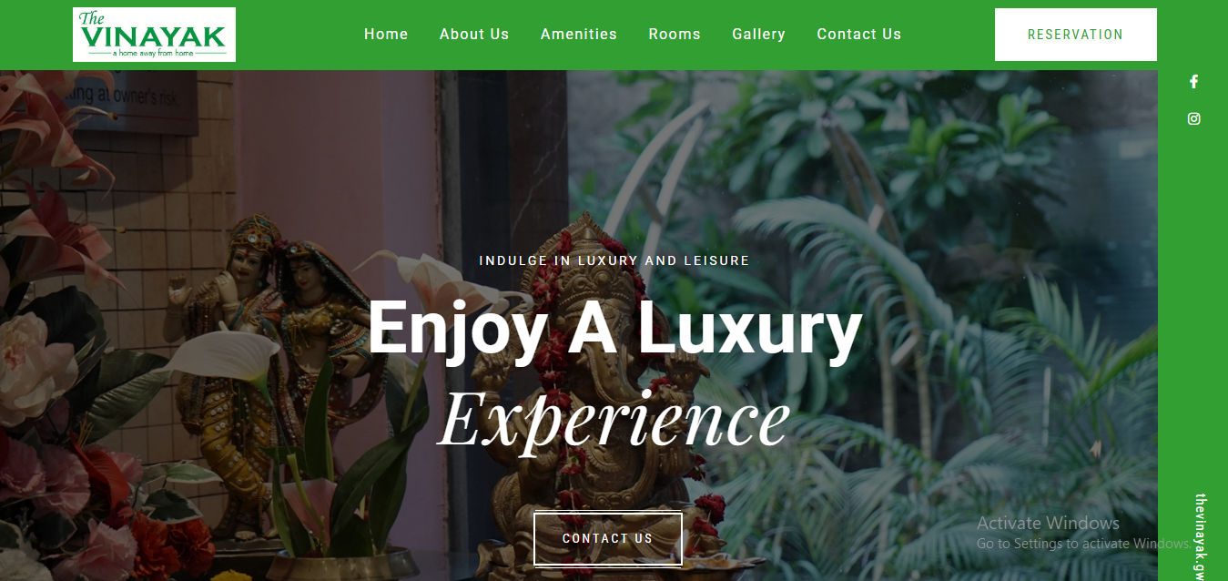This screenshot has width=1228, height=581.
Task: Click the Enjoy A Luxury headline
Action: [x=614, y=328]
